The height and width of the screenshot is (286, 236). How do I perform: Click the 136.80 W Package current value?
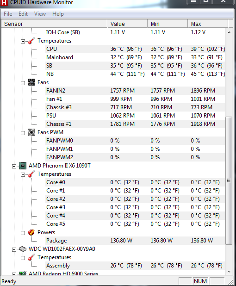[121, 241]
